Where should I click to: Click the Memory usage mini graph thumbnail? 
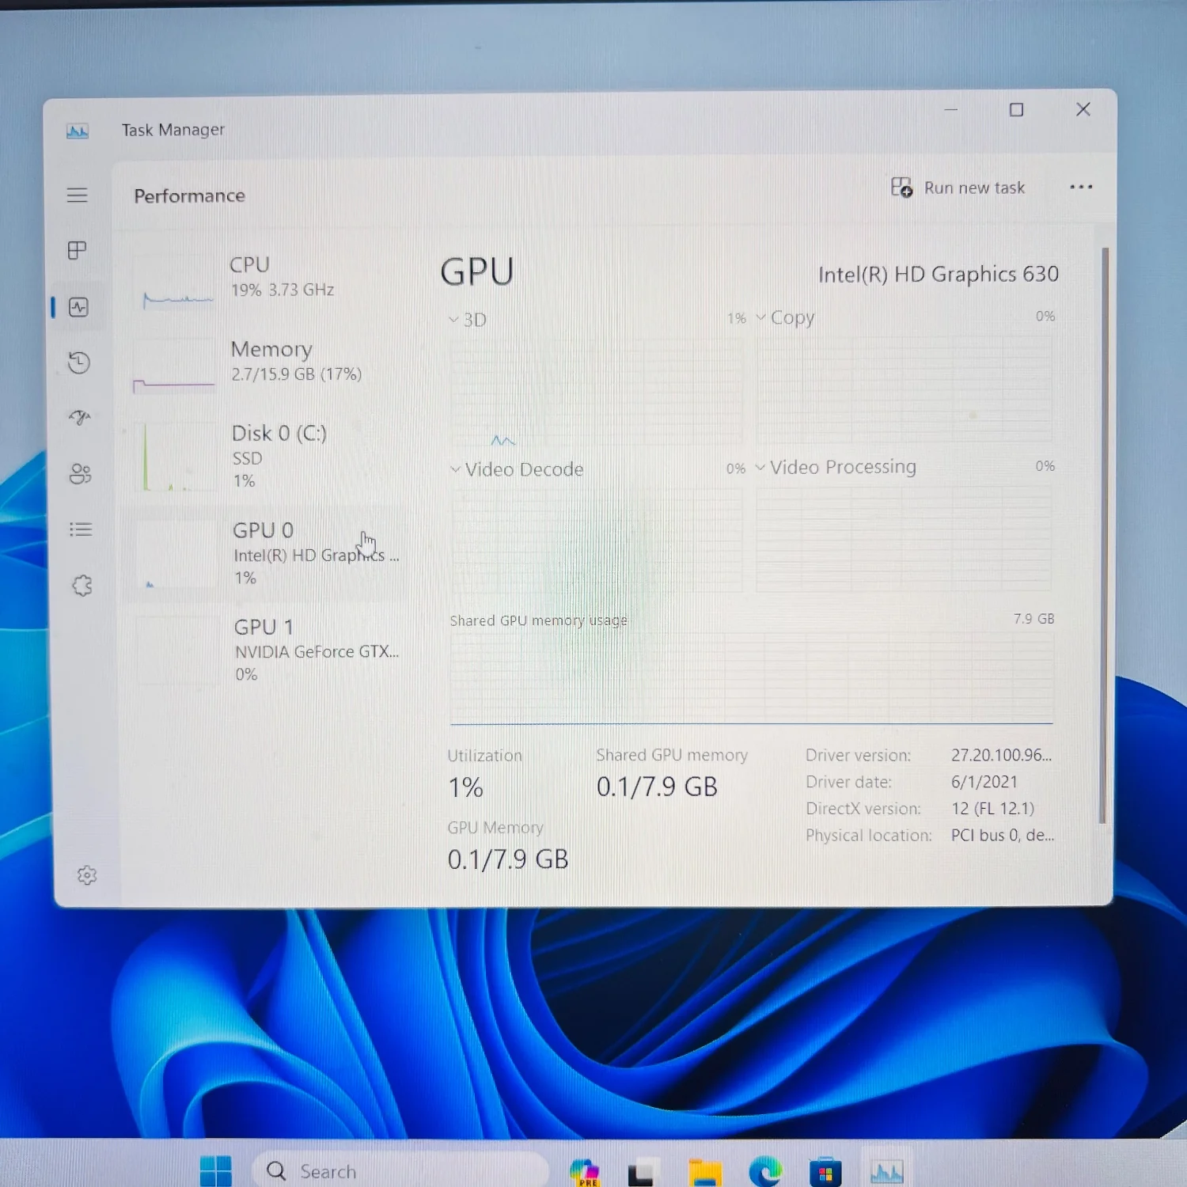click(174, 366)
